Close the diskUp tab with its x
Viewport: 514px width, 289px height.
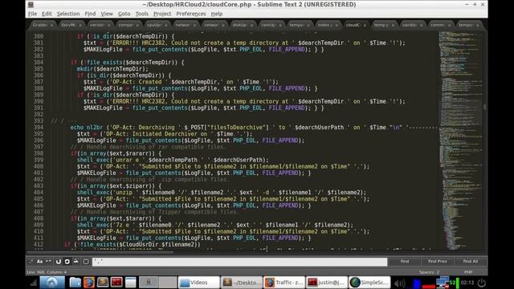[251, 25]
